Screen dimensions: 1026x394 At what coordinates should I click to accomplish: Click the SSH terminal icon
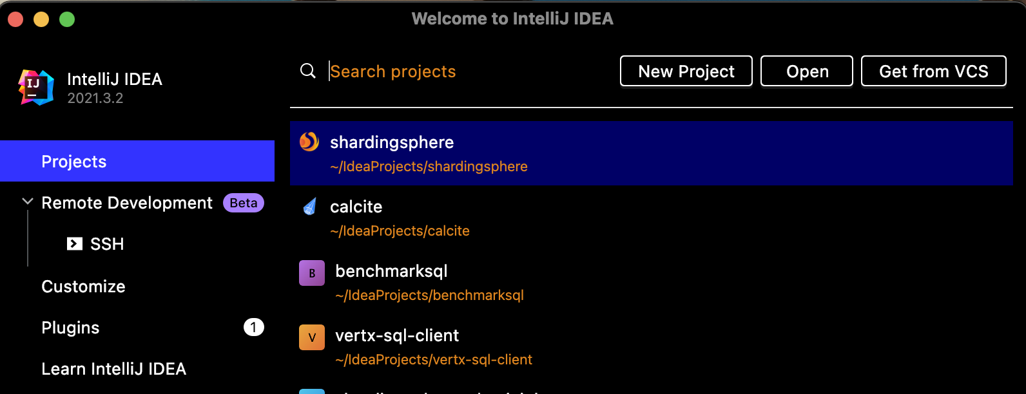click(x=75, y=244)
